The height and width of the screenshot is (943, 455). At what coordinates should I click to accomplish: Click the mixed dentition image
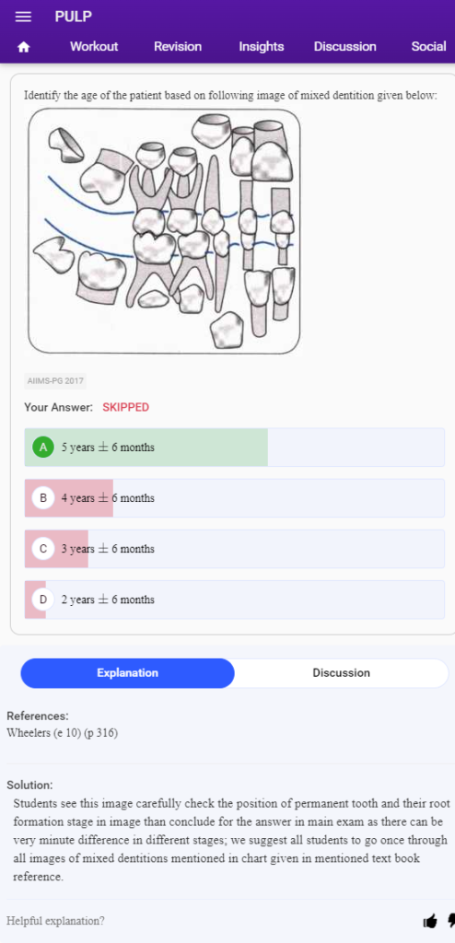click(x=164, y=231)
